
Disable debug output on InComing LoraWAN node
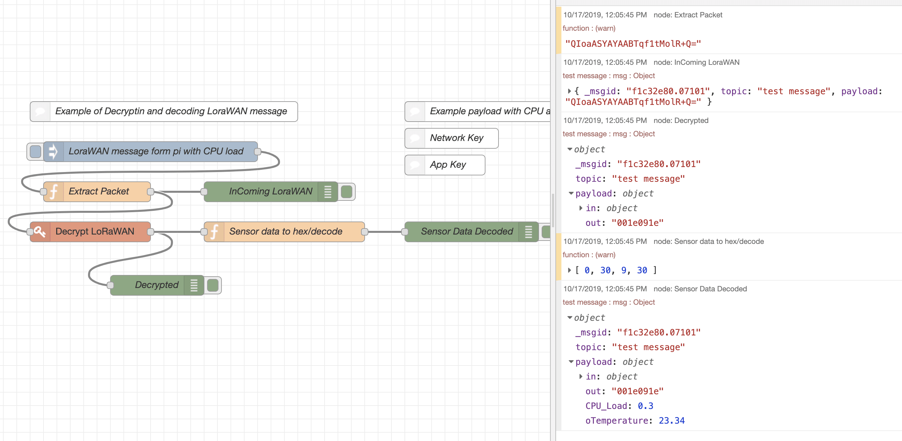[x=346, y=191]
